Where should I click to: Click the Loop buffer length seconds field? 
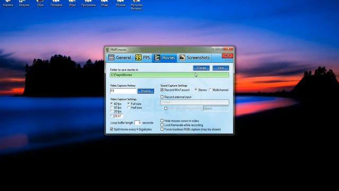point(138,123)
